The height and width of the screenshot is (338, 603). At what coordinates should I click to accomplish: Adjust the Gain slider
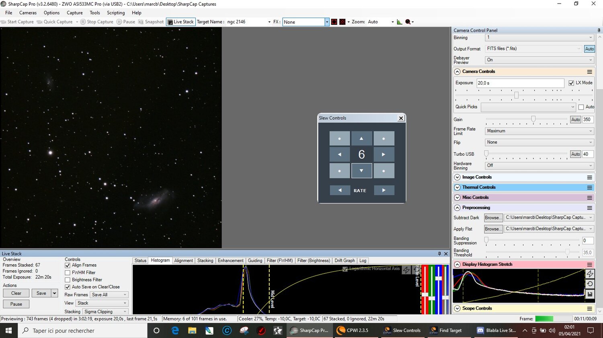click(x=533, y=119)
